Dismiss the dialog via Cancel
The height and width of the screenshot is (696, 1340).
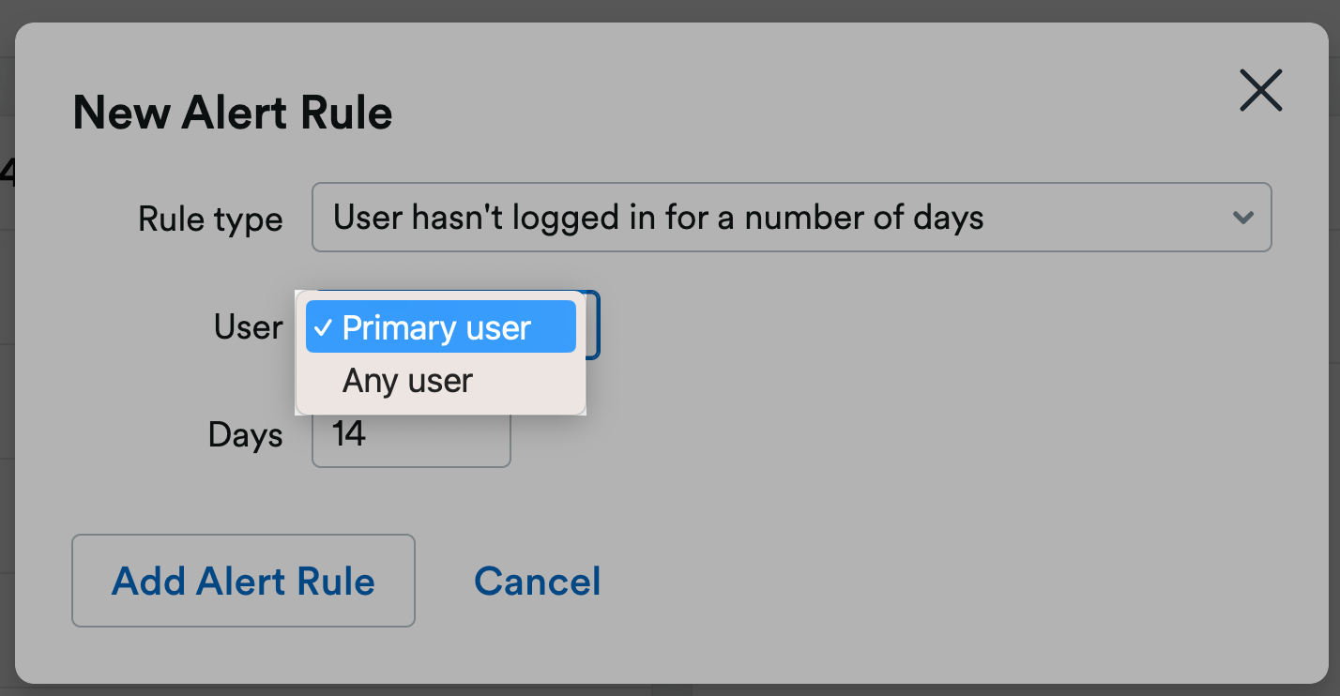[x=537, y=581]
